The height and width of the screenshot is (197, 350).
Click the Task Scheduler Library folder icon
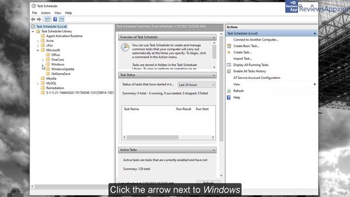coord(38,31)
